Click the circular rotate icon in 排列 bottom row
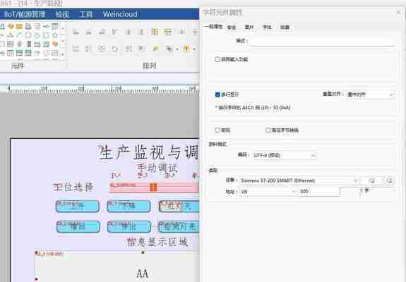 pos(114,49)
